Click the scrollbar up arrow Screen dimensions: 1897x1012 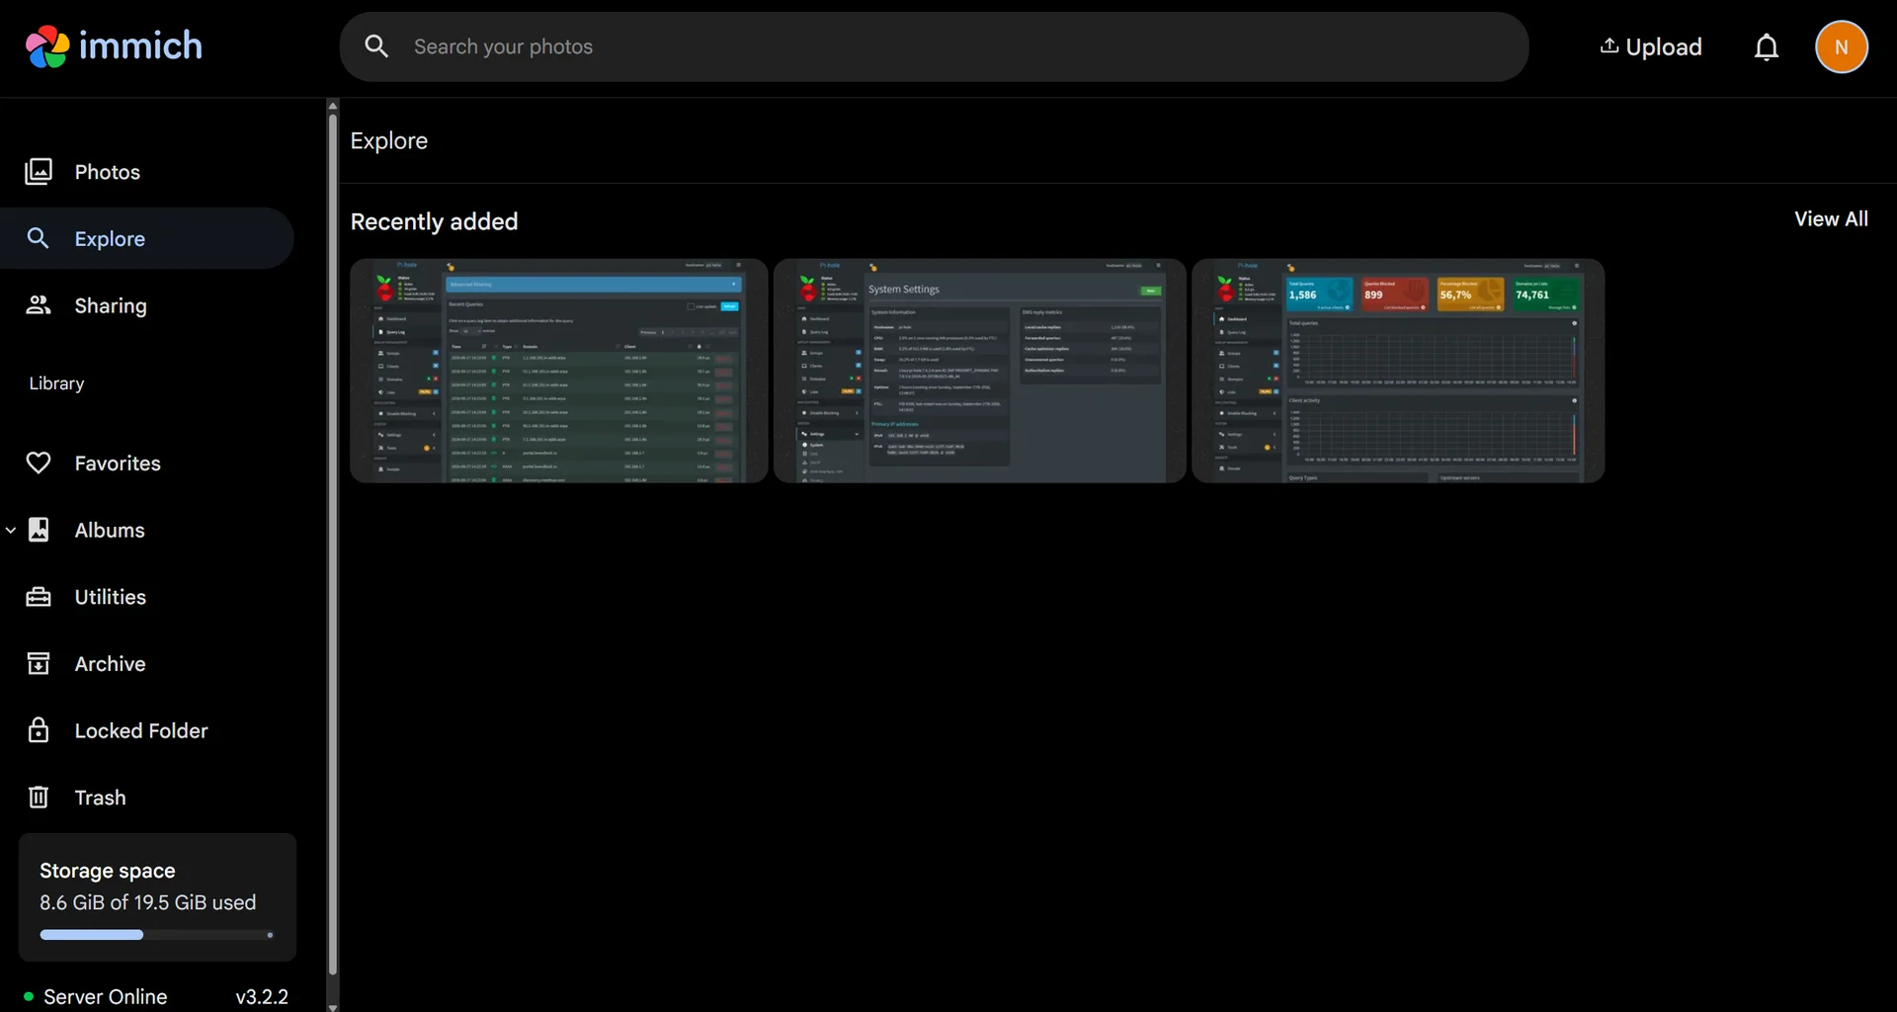point(332,105)
